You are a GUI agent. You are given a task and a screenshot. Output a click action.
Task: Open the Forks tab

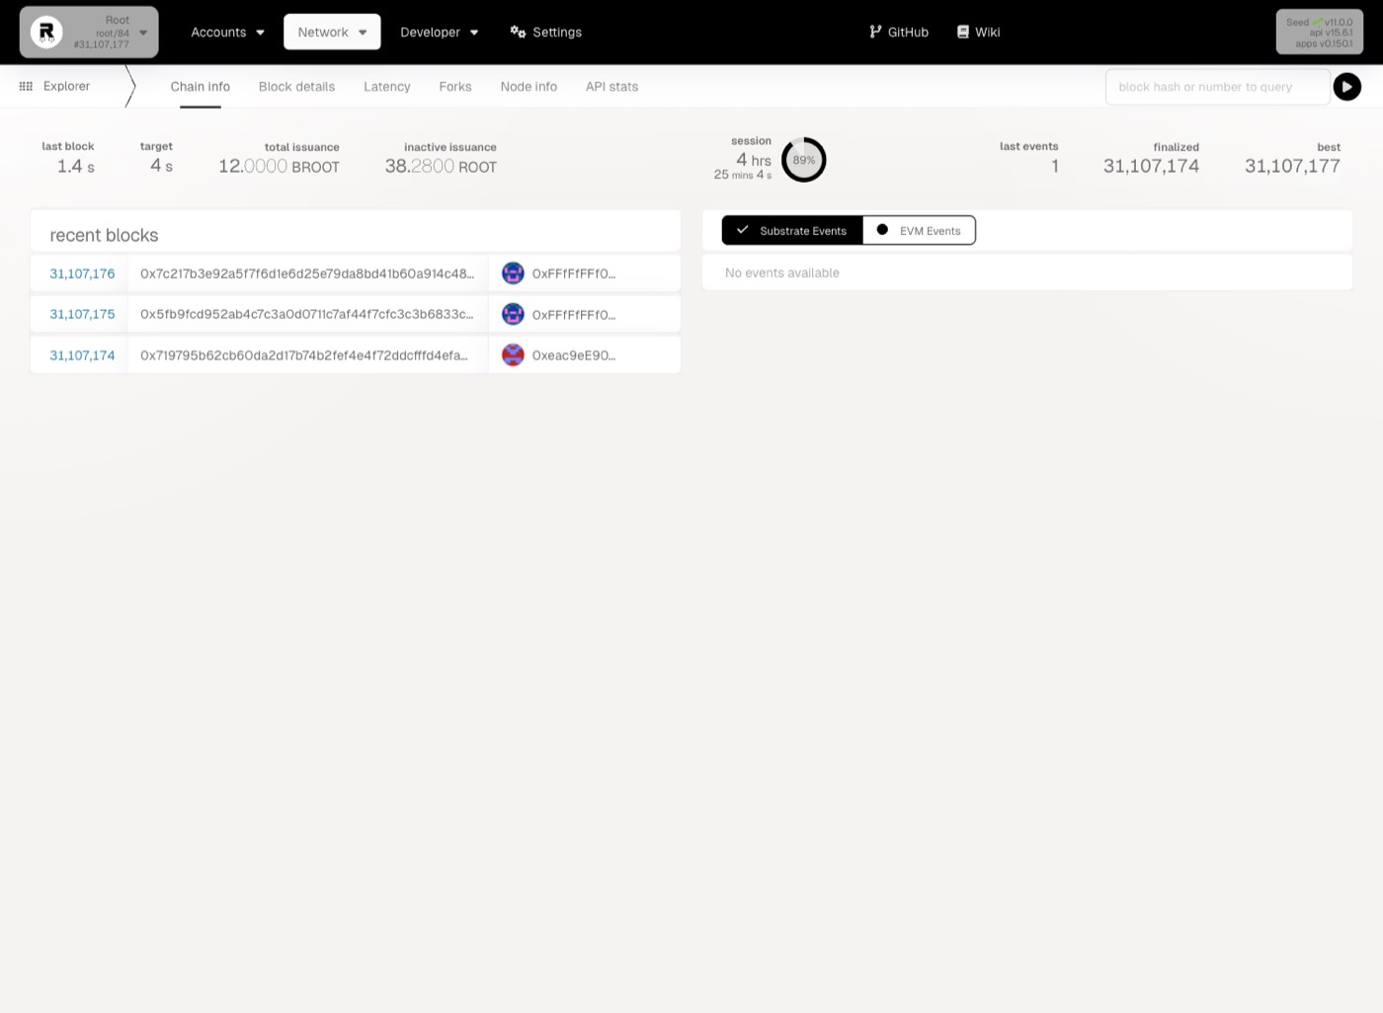(x=455, y=87)
